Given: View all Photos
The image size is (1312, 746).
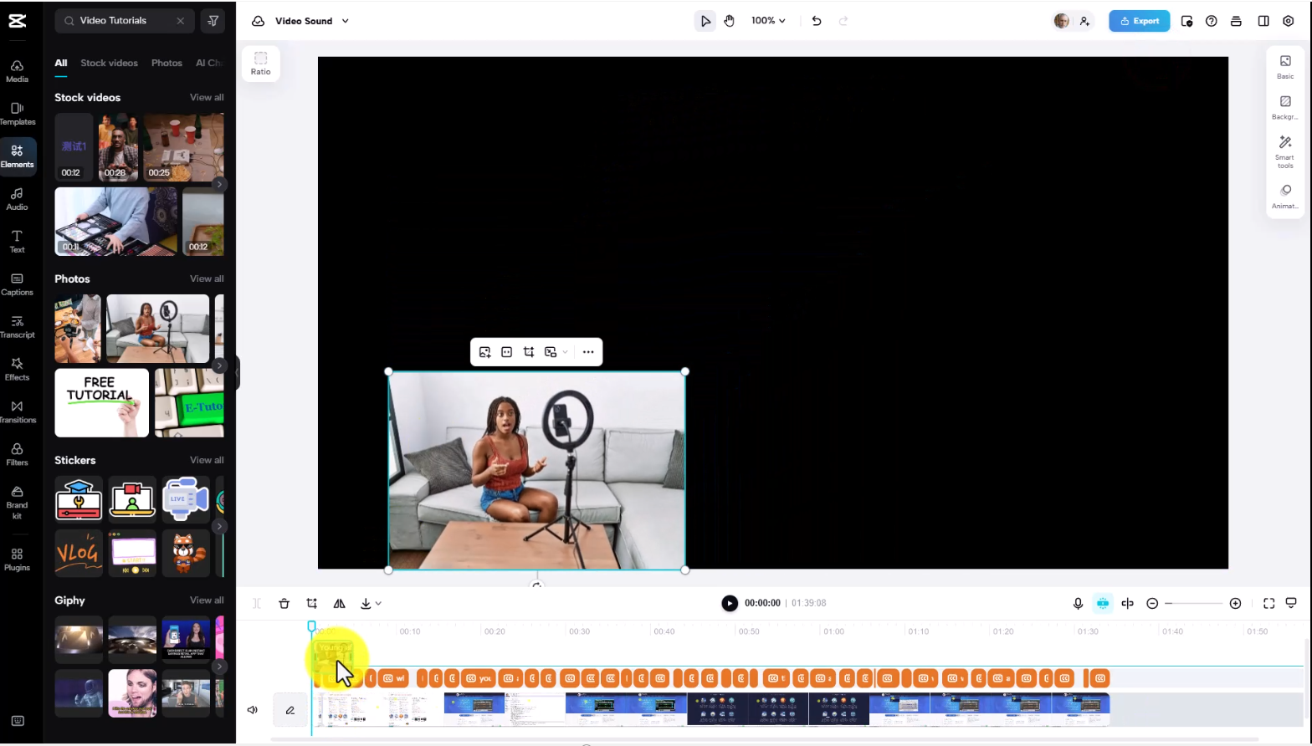Looking at the screenshot, I should 207,278.
